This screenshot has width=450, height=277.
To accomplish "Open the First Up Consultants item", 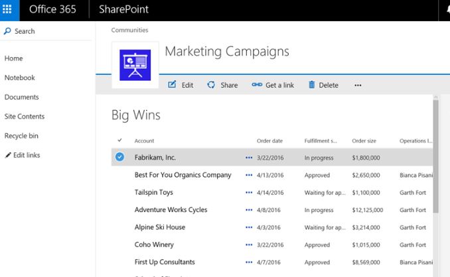I will point(165,262).
